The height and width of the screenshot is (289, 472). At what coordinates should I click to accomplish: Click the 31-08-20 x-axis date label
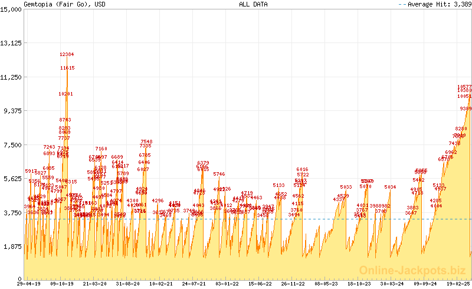pos(126,284)
